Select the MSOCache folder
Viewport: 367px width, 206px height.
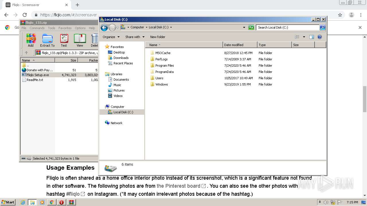(163, 53)
